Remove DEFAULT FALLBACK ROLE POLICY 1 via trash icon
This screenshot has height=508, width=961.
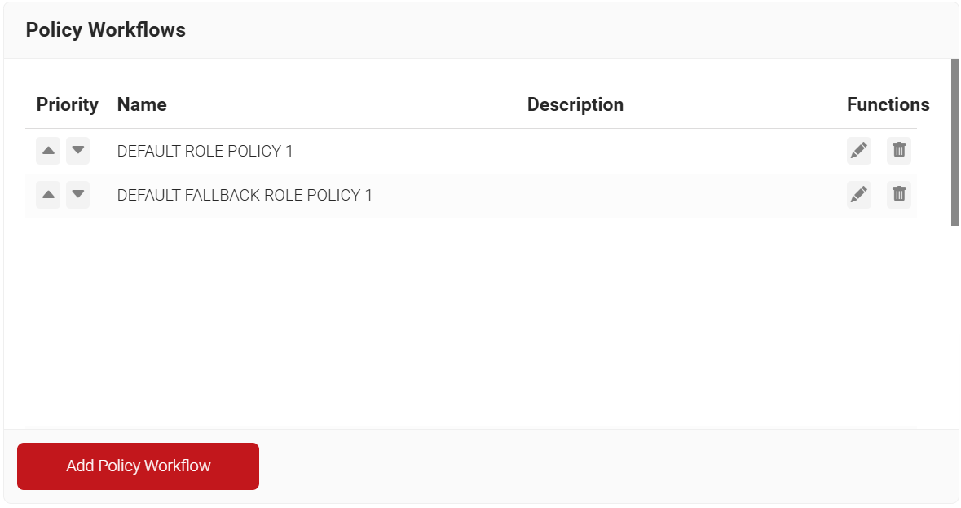point(898,195)
